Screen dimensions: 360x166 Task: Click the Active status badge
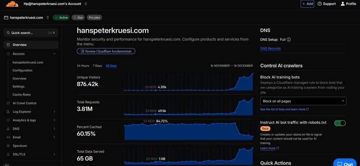click(x=61, y=18)
